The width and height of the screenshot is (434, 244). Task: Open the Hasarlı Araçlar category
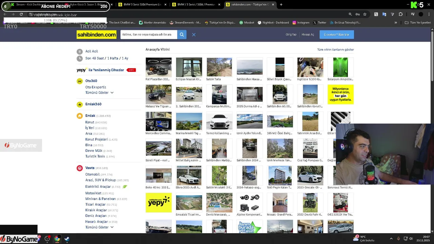(x=97, y=222)
